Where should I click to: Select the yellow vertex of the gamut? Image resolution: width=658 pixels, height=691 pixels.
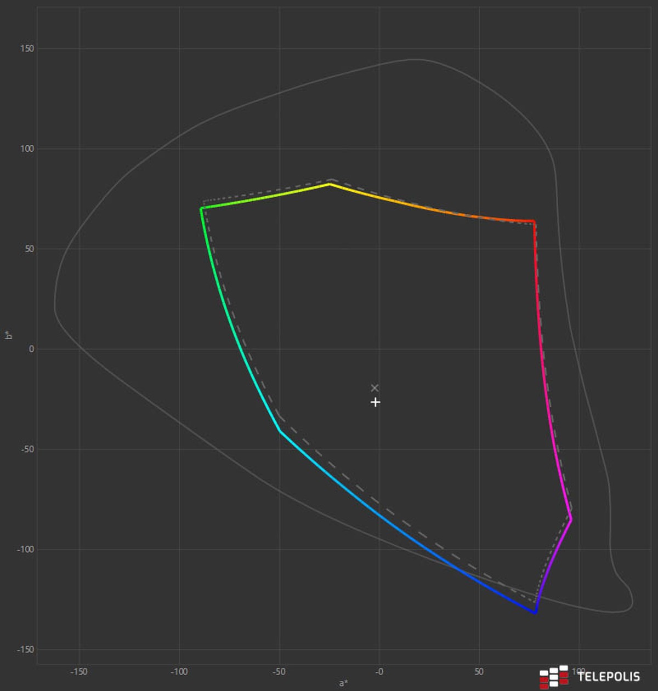pos(330,184)
